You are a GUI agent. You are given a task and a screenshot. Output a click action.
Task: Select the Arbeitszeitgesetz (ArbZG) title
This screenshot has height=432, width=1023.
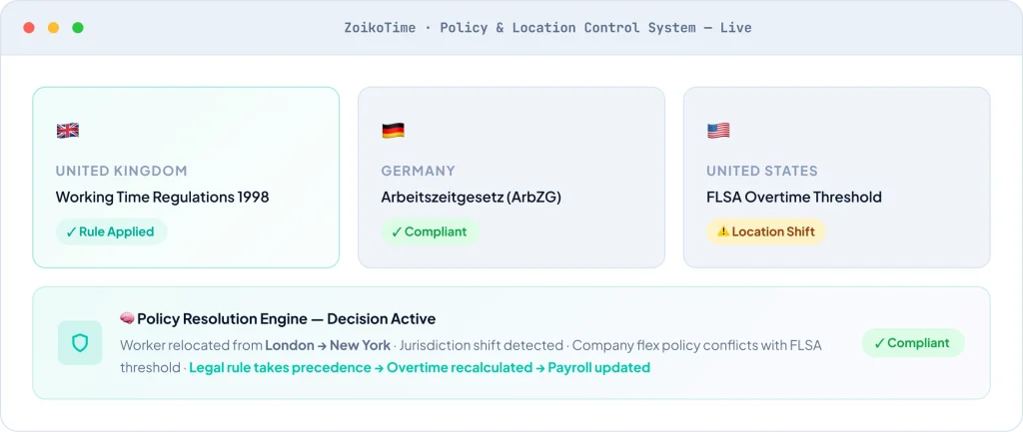point(471,197)
